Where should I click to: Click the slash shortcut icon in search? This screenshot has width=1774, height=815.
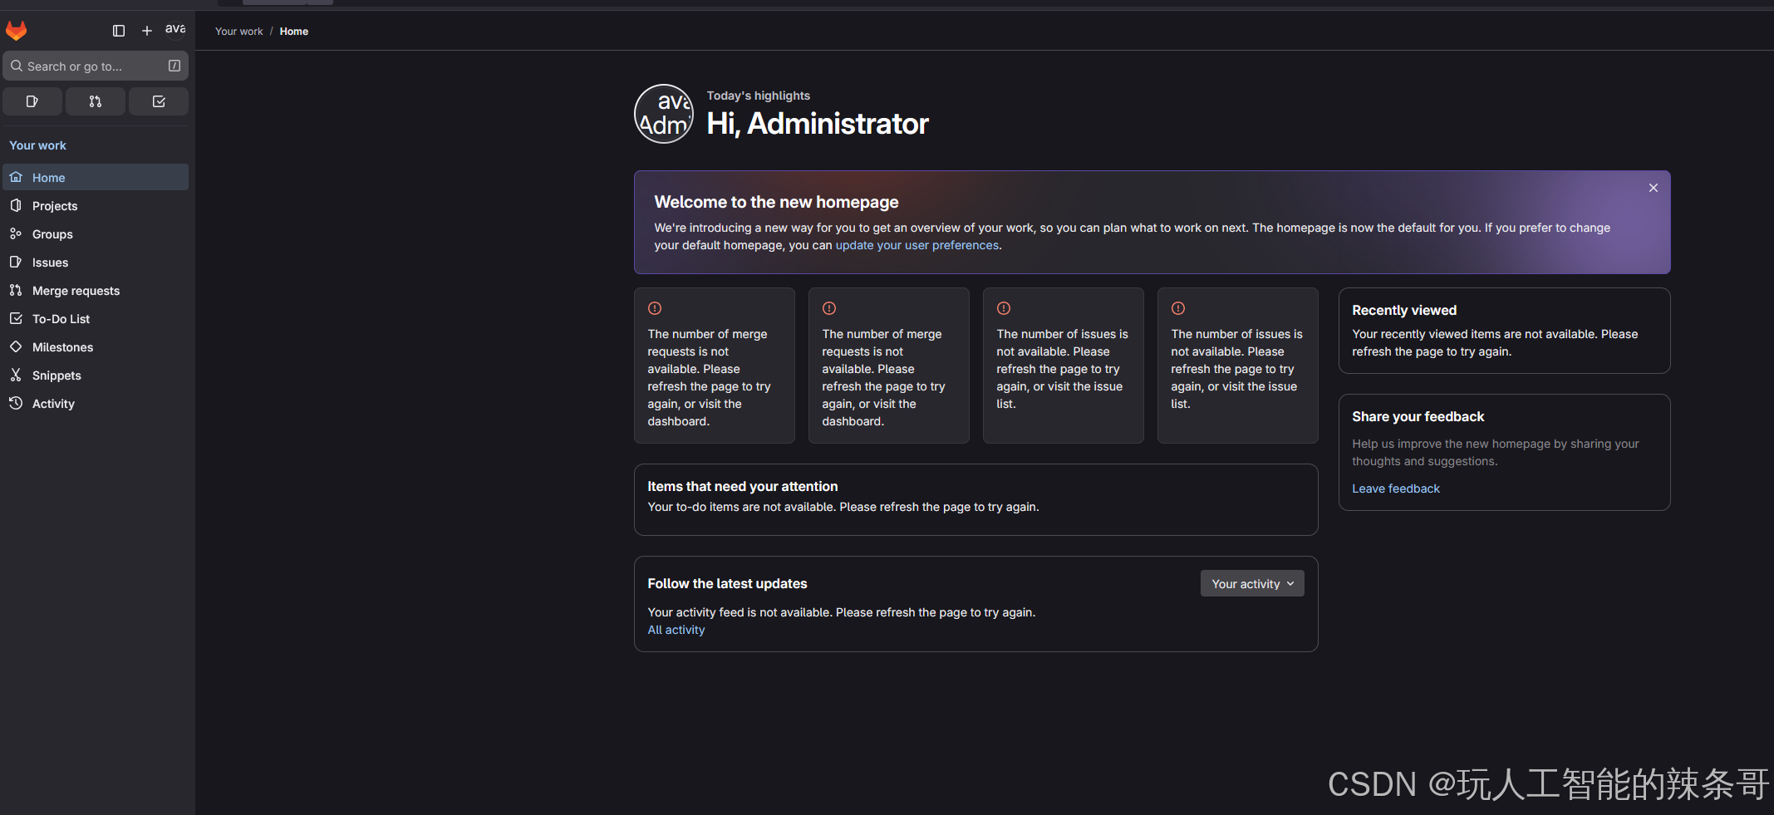point(174,66)
